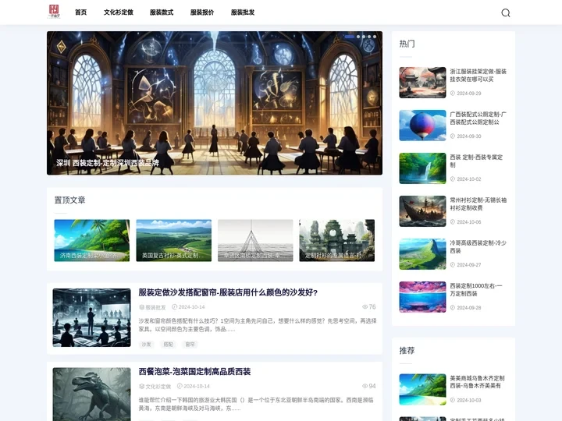562x421 pixels.
Task: Select the second carousel indicator dot
Action: pyautogui.click(x=358, y=37)
